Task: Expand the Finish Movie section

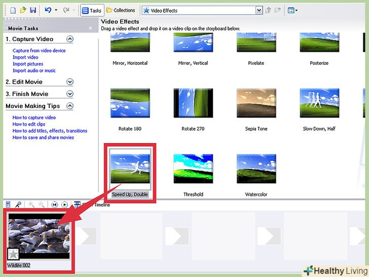Action: click(x=70, y=94)
